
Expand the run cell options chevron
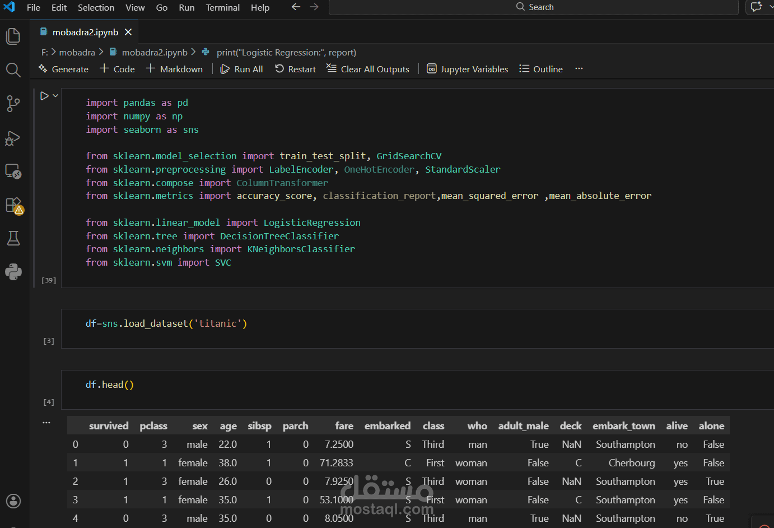point(55,96)
